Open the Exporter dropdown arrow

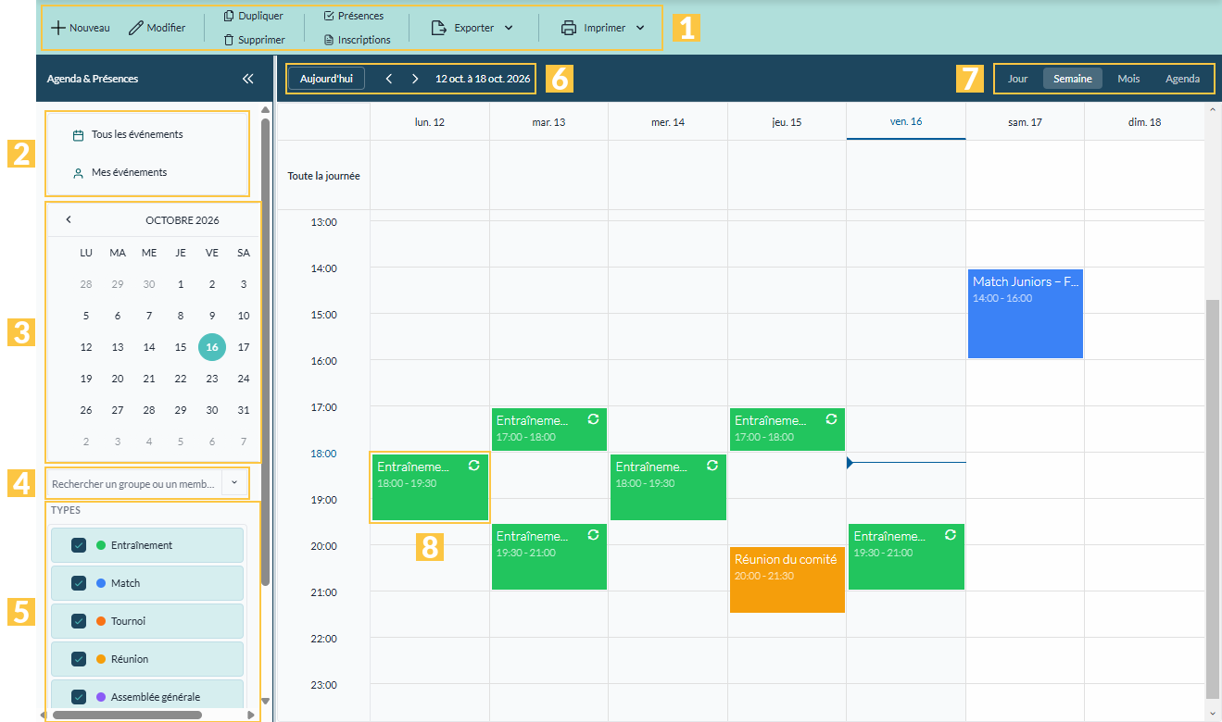tap(509, 28)
